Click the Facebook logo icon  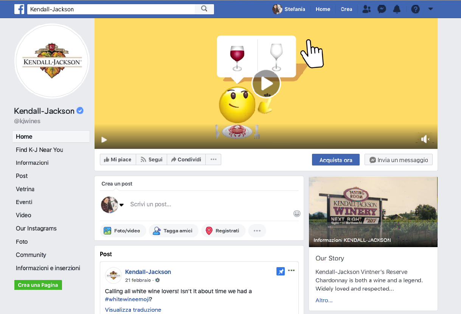(19, 9)
